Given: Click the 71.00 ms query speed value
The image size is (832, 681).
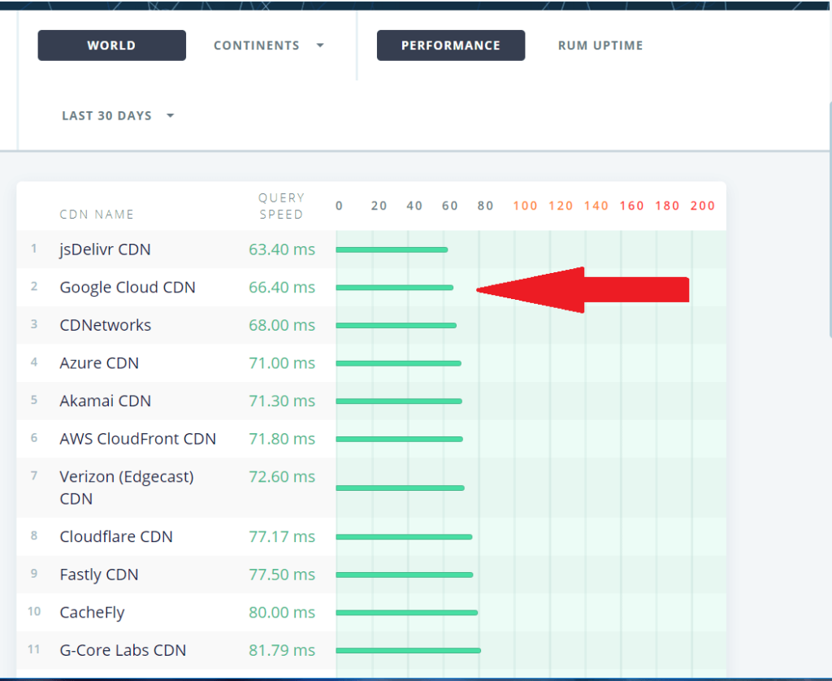Looking at the screenshot, I should 282,363.
